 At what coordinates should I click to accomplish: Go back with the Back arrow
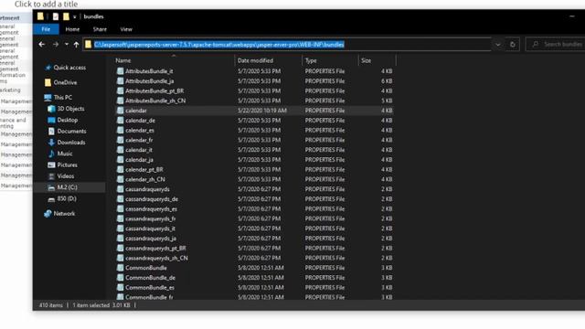tap(42, 45)
